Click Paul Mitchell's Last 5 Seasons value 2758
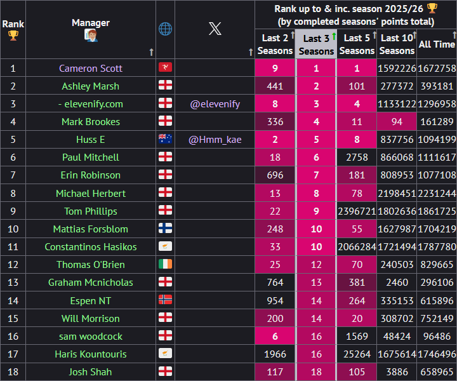This screenshot has width=457, height=381. [x=357, y=157]
